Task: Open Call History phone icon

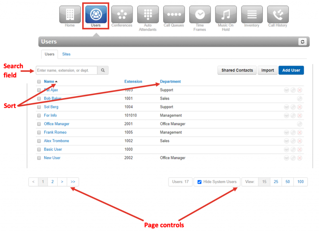Action: tap(278, 15)
